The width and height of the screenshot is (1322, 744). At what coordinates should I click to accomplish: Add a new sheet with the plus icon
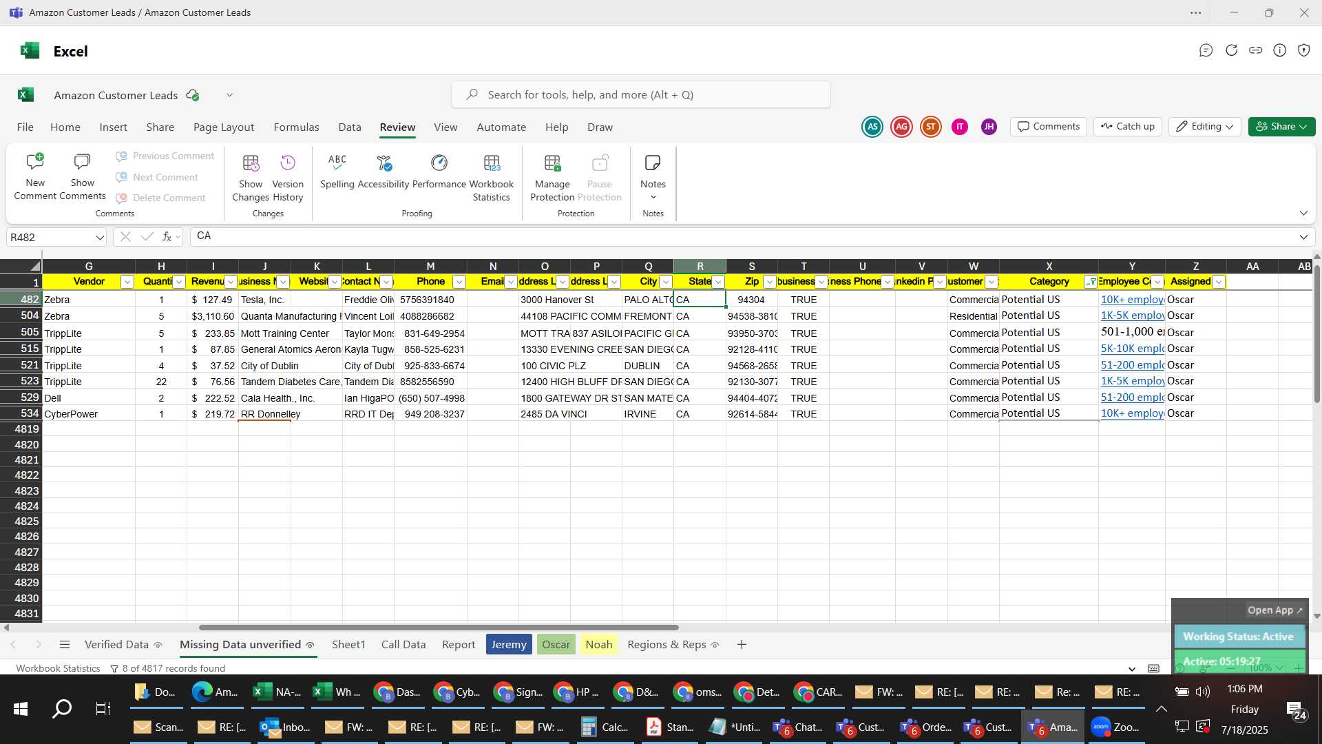click(x=742, y=645)
